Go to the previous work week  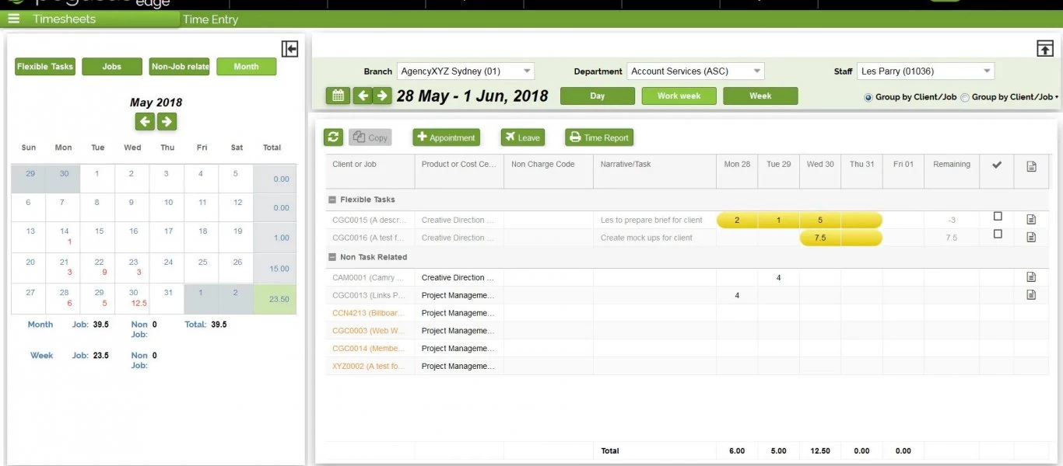tap(362, 96)
